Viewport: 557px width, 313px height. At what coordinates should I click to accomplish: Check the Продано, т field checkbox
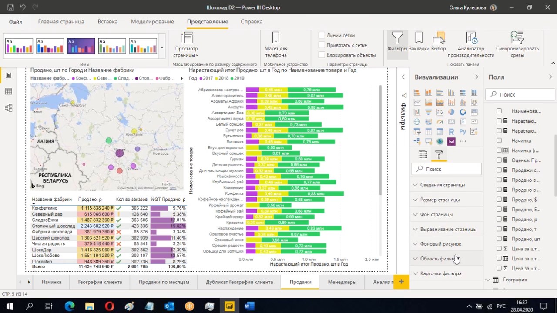pos(499,229)
